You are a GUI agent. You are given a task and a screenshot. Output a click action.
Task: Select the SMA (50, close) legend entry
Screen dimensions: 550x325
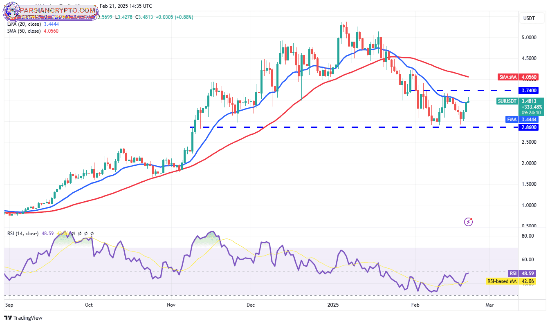tap(24, 31)
